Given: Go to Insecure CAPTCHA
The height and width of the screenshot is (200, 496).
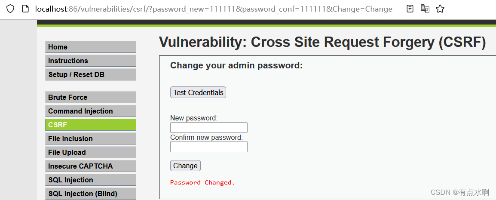Looking at the screenshot, I should pos(90,166).
